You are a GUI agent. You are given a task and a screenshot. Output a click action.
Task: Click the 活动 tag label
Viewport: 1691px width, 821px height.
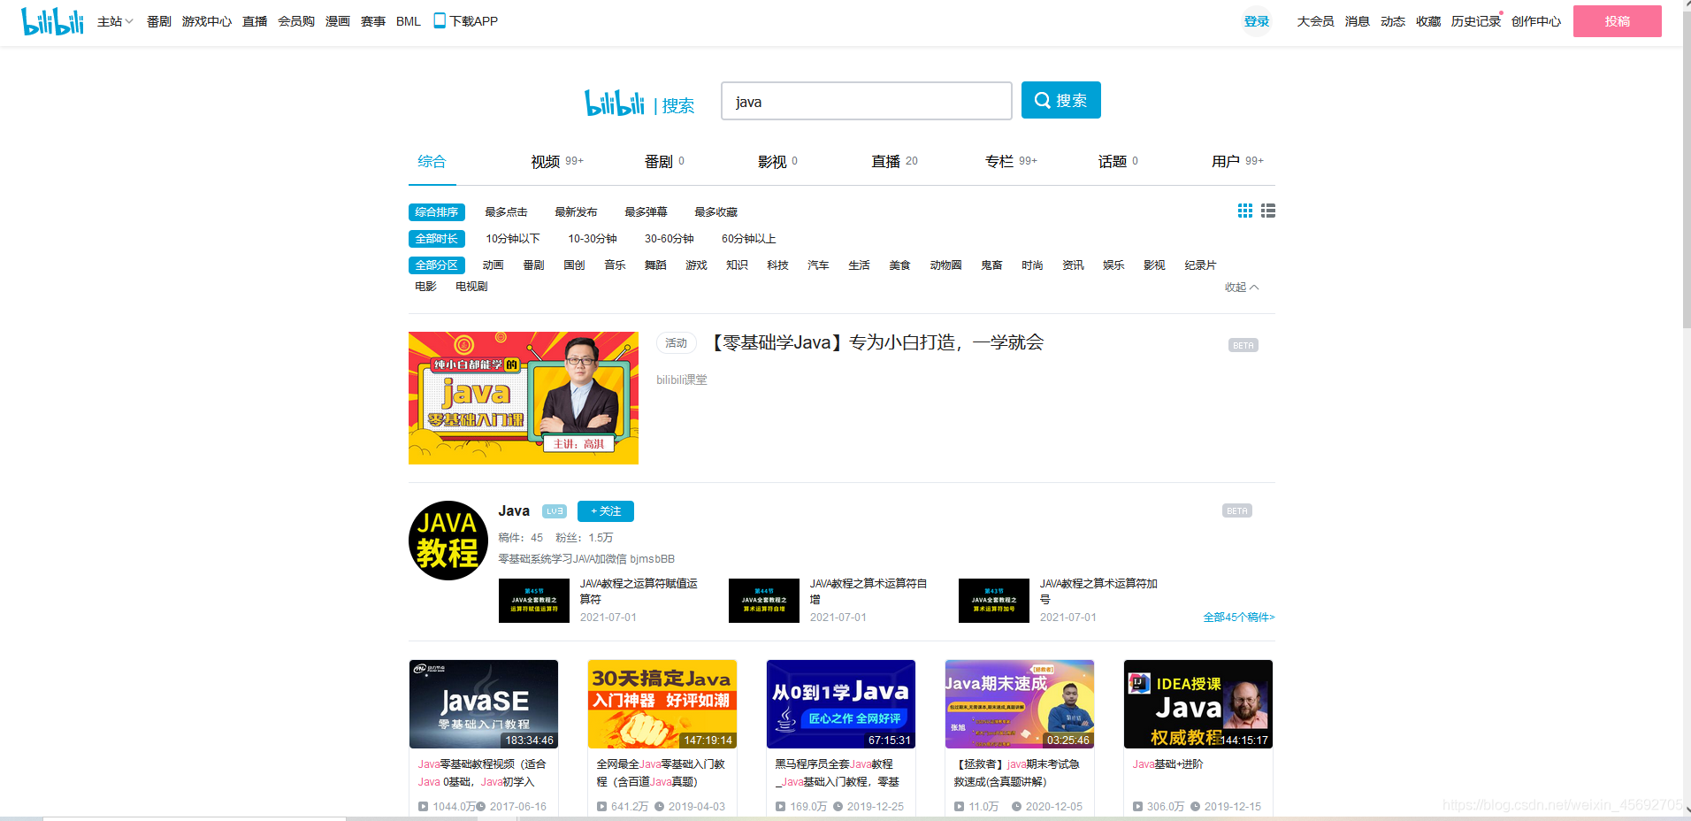(x=677, y=343)
